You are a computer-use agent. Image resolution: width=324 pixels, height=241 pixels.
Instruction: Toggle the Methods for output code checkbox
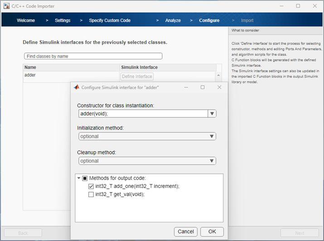85,178
